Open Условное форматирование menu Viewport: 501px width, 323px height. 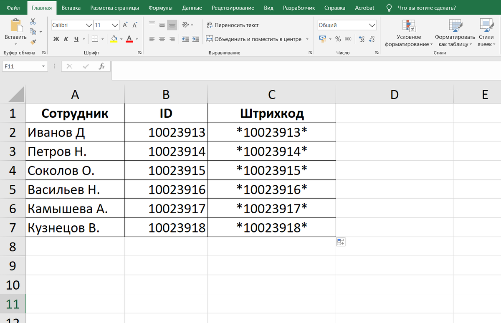409,33
